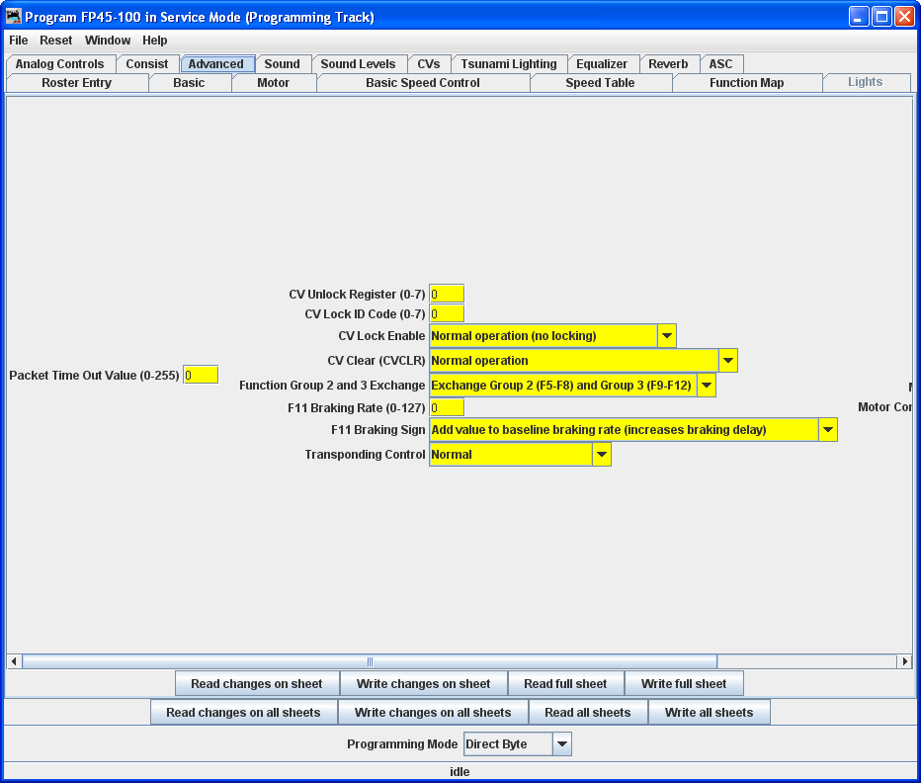Select the Tsunami Lighting tab
Image resolution: width=921 pixels, height=783 pixels.
pos(509,64)
